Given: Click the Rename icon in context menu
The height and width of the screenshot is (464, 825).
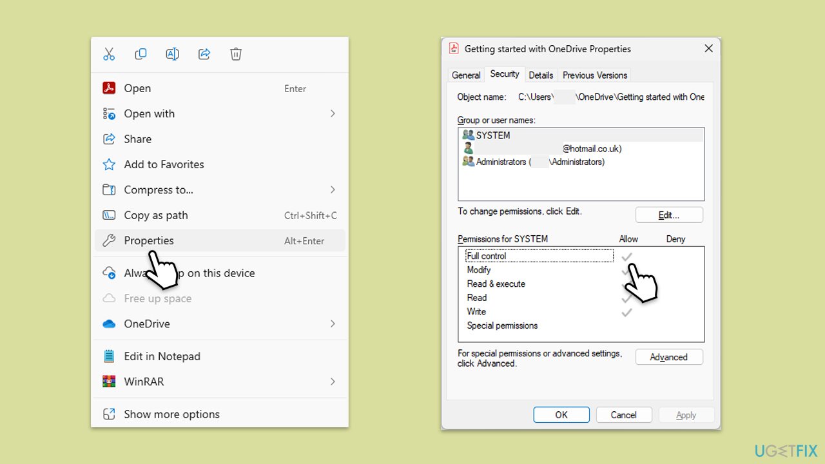Looking at the screenshot, I should pos(172,54).
